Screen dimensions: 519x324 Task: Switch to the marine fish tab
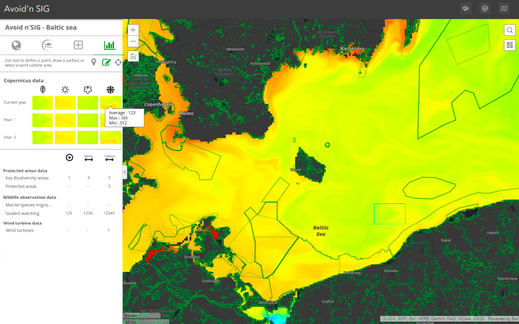47,46
